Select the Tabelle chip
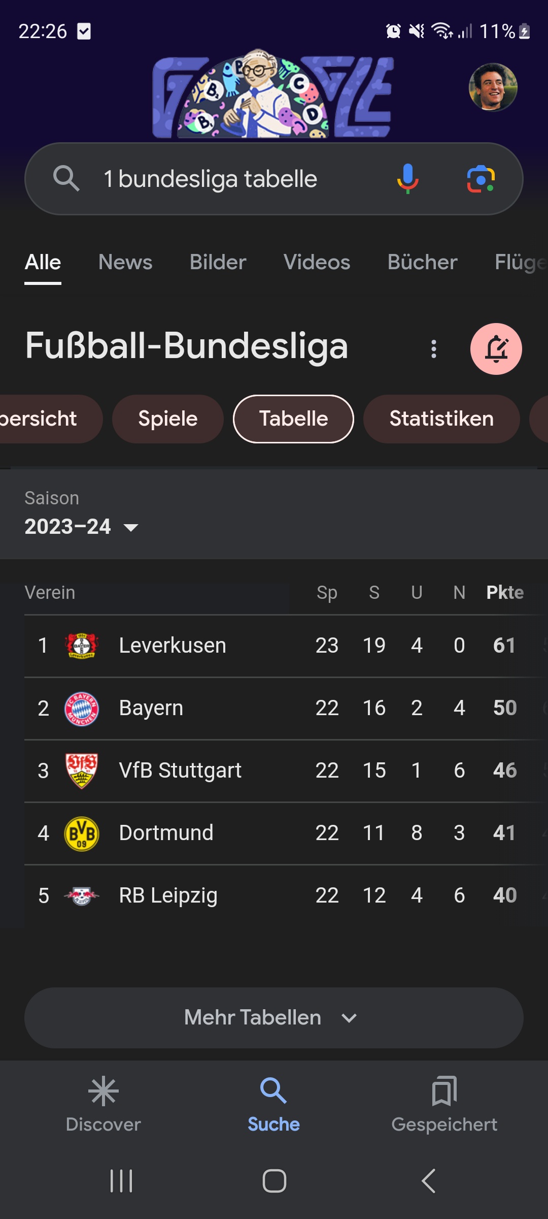The height and width of the screenshot is (1219, 548). [293, 419]
